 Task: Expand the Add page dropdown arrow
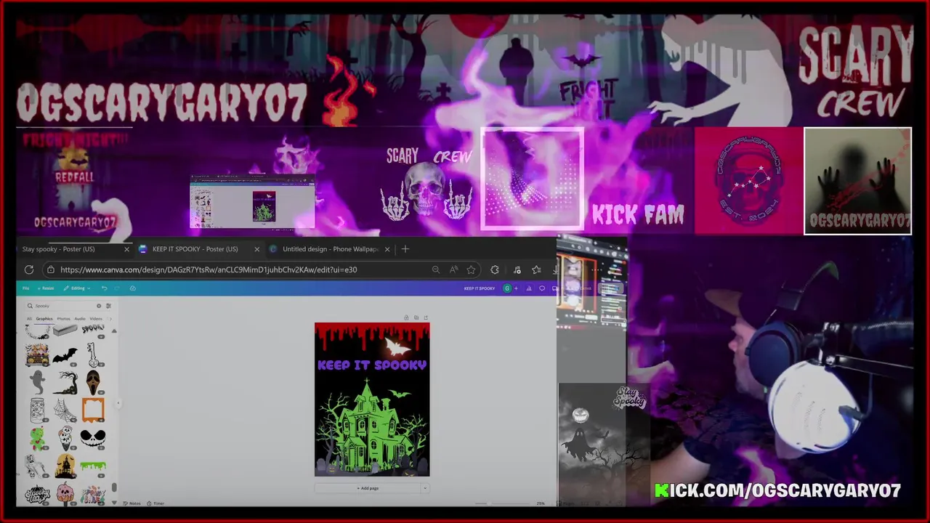pyautogui.click(x=425, y=488)
